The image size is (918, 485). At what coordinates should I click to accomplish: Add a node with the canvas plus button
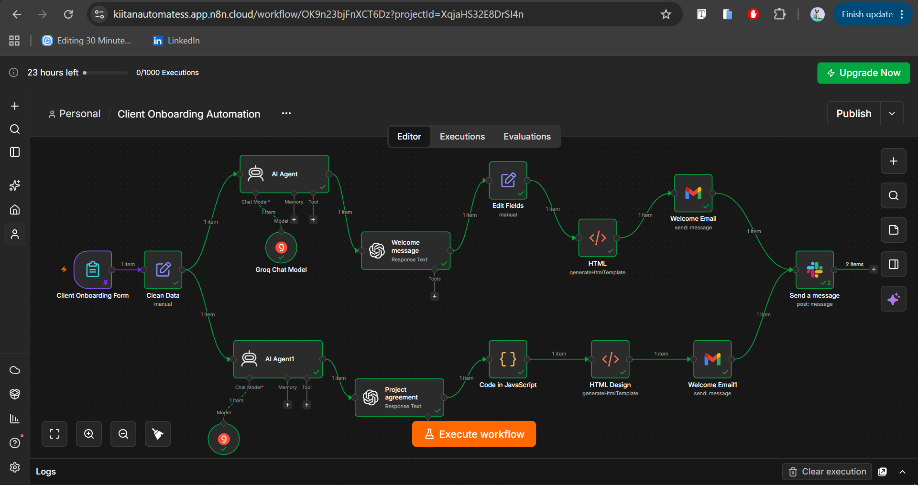click(x=894, y=161)
